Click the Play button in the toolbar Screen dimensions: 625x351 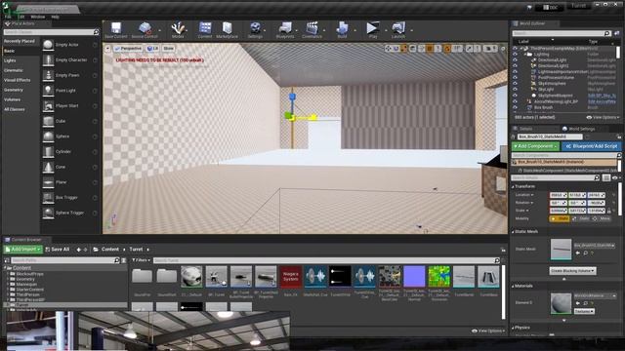(x=373, y=30)
